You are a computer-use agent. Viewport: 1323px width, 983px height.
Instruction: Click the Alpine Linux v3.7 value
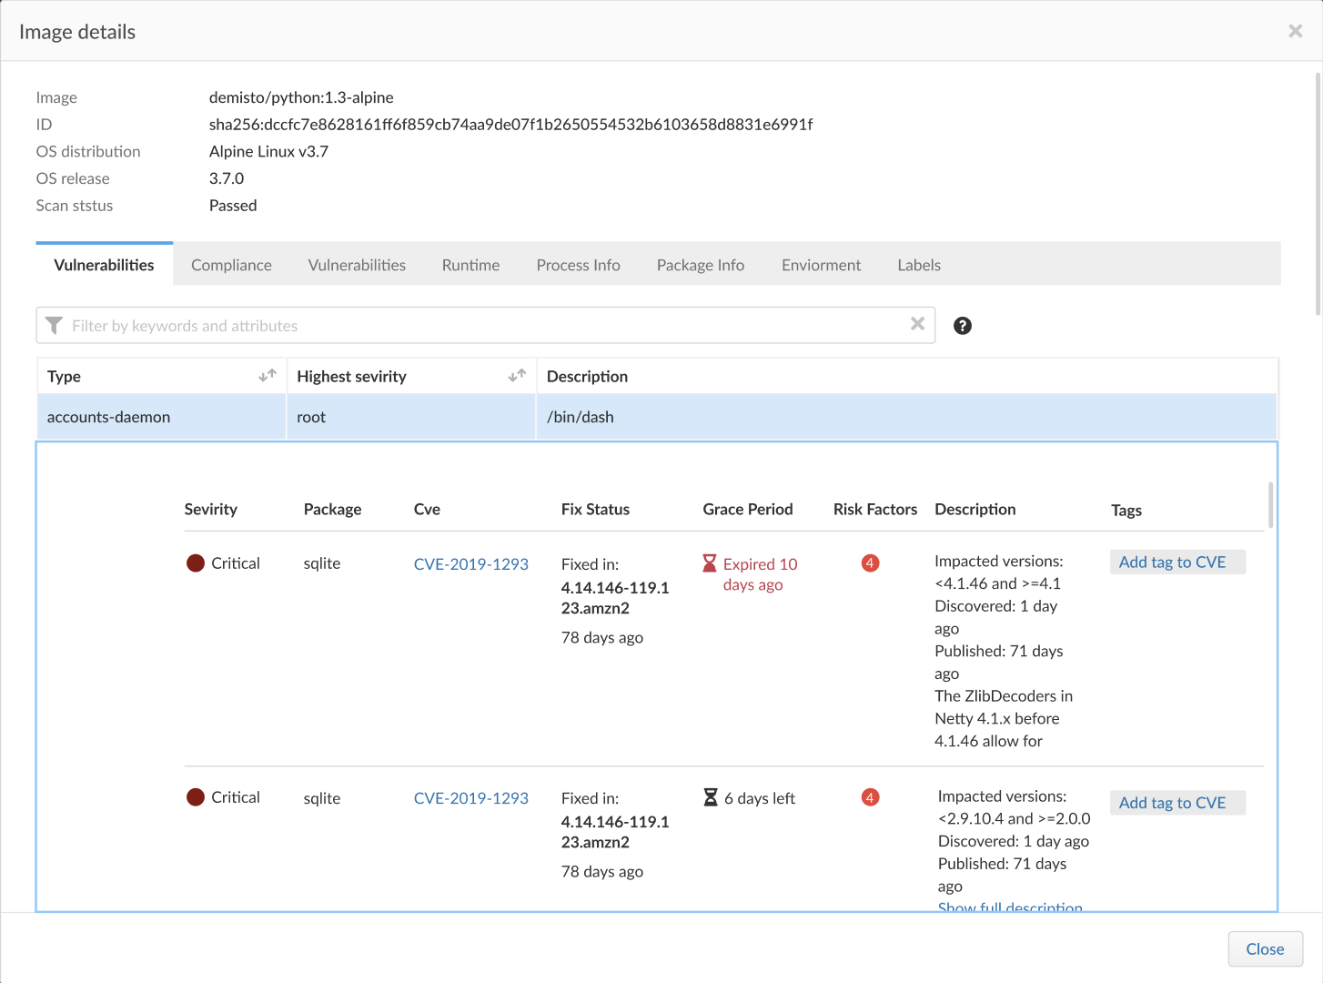click(x=268, y=151)
